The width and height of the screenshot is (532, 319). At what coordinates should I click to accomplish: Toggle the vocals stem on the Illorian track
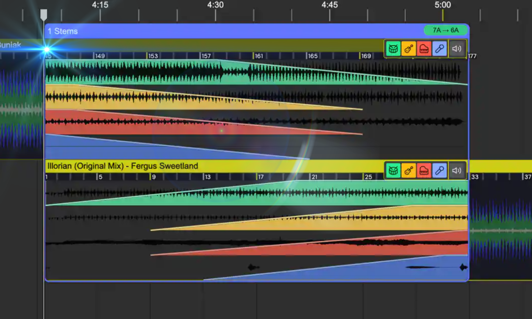(440, 170)
